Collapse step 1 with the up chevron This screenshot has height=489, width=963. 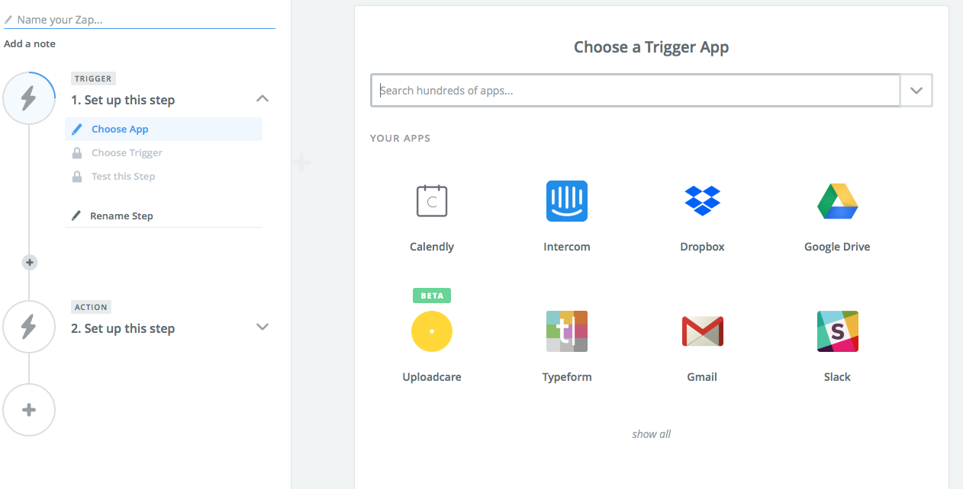262,98
